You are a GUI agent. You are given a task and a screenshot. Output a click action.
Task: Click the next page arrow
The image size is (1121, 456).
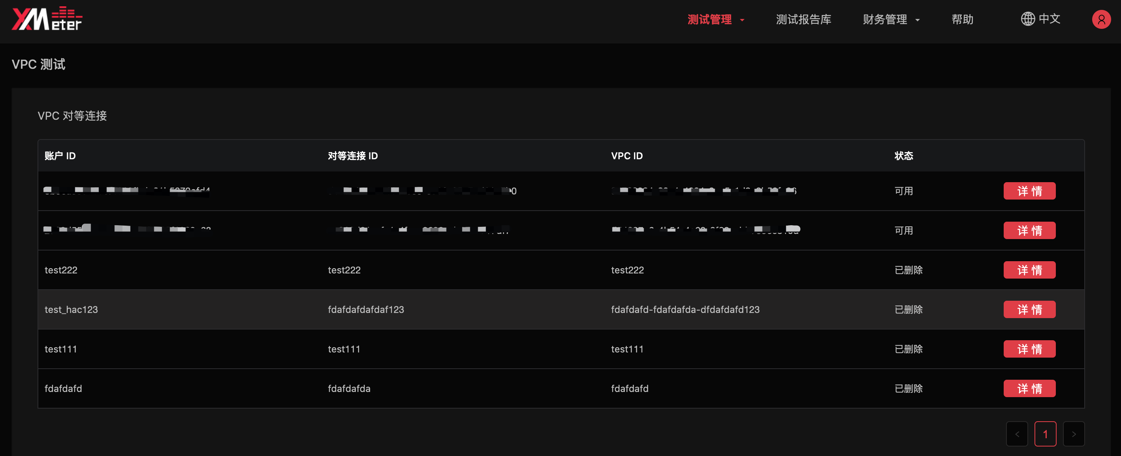click(x=1074, y=434)
